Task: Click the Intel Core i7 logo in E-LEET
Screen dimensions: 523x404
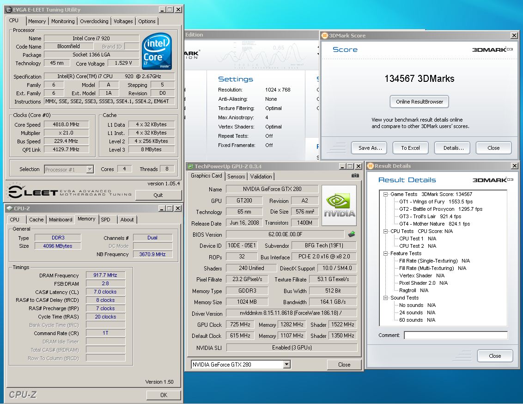Action: [157, 51]
